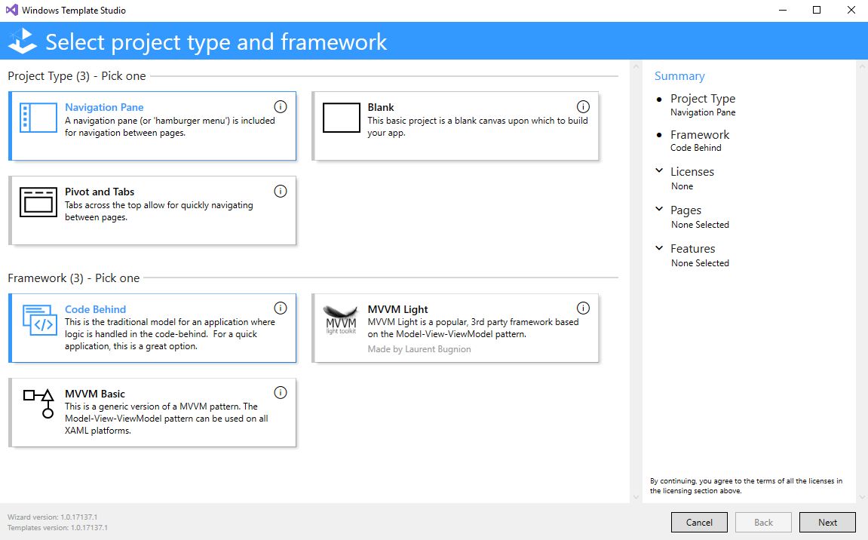Select Code Behind framework card

pyautogui.click(x=152, y=328)
